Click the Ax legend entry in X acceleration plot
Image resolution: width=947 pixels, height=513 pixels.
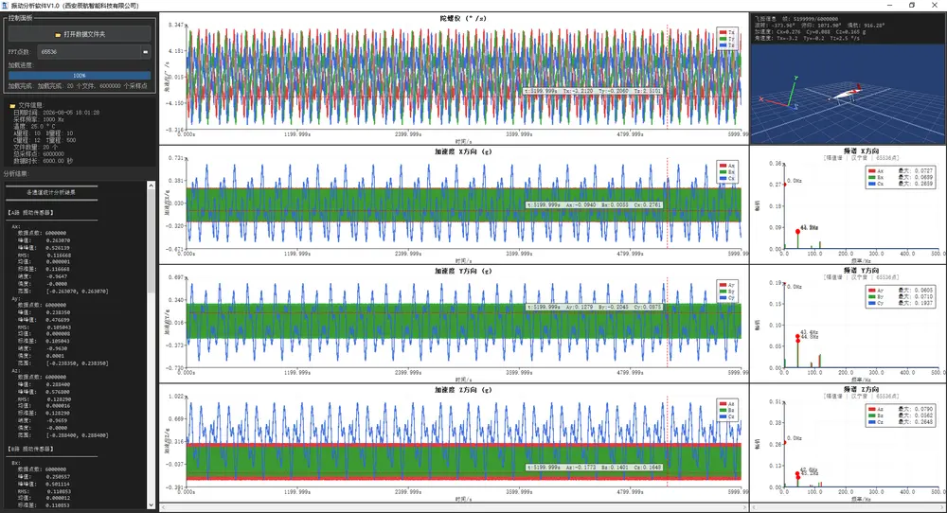[727, 166]
